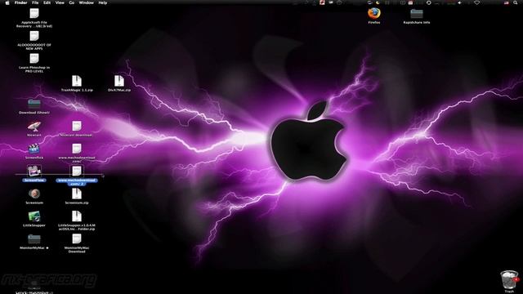Click the circular sync menu bar icon

[428, 2]
